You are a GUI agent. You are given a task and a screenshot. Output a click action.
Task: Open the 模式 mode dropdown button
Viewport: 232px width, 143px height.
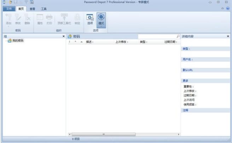tap(101, 20)
